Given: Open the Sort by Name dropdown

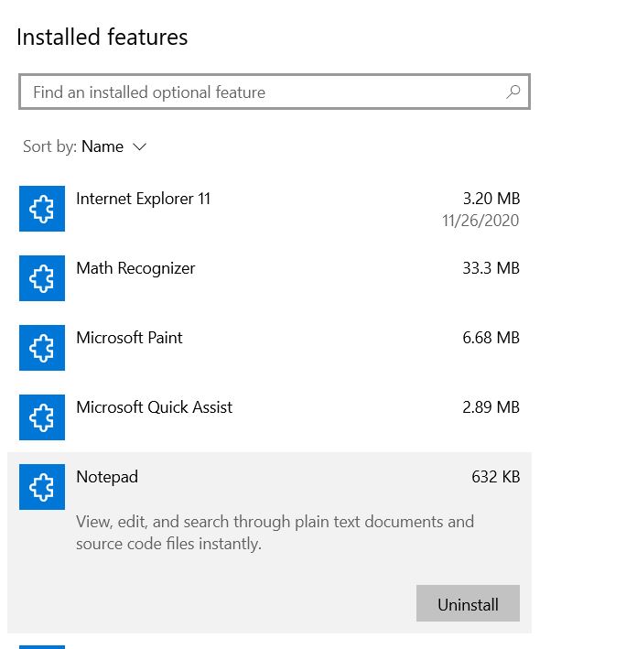Looking at the screenshot, I should 85,146.
